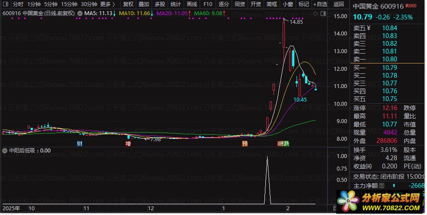
Task: Add stock with +自选 button
Action: 320,4
